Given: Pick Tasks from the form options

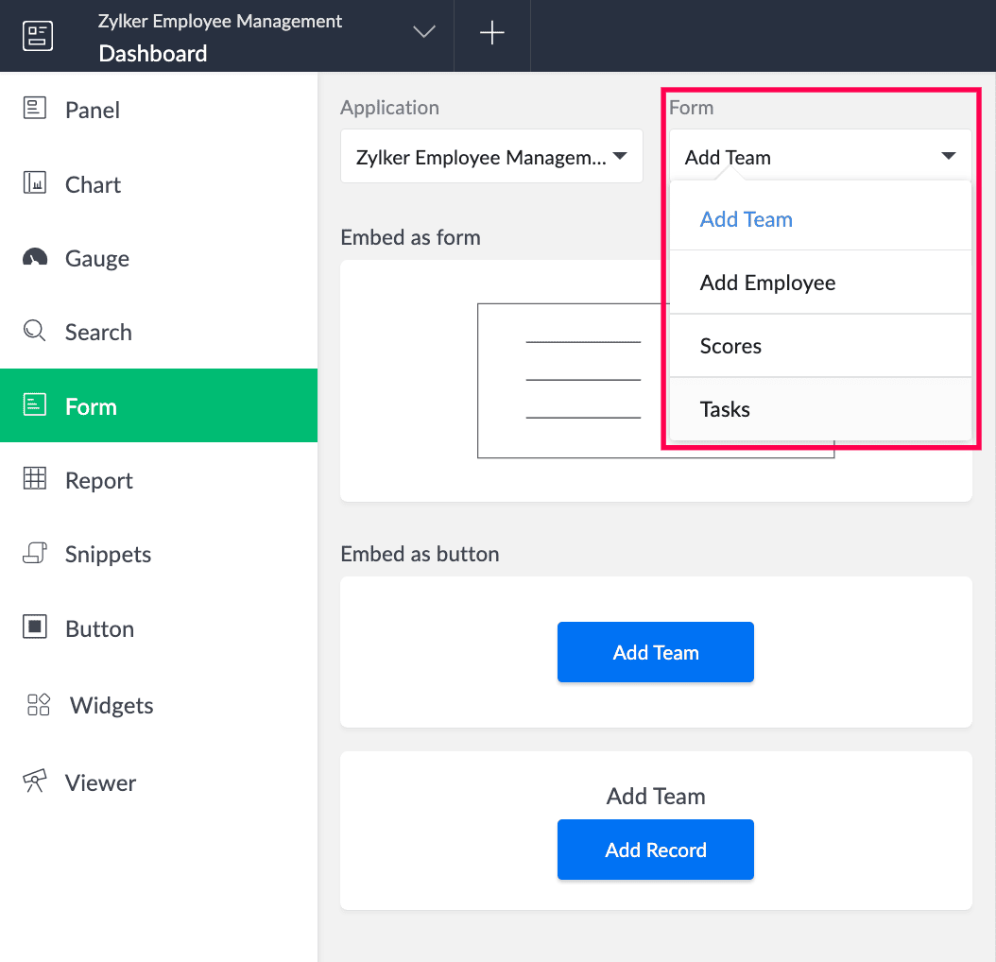Looking at the screenshot, I should point(725,409).
